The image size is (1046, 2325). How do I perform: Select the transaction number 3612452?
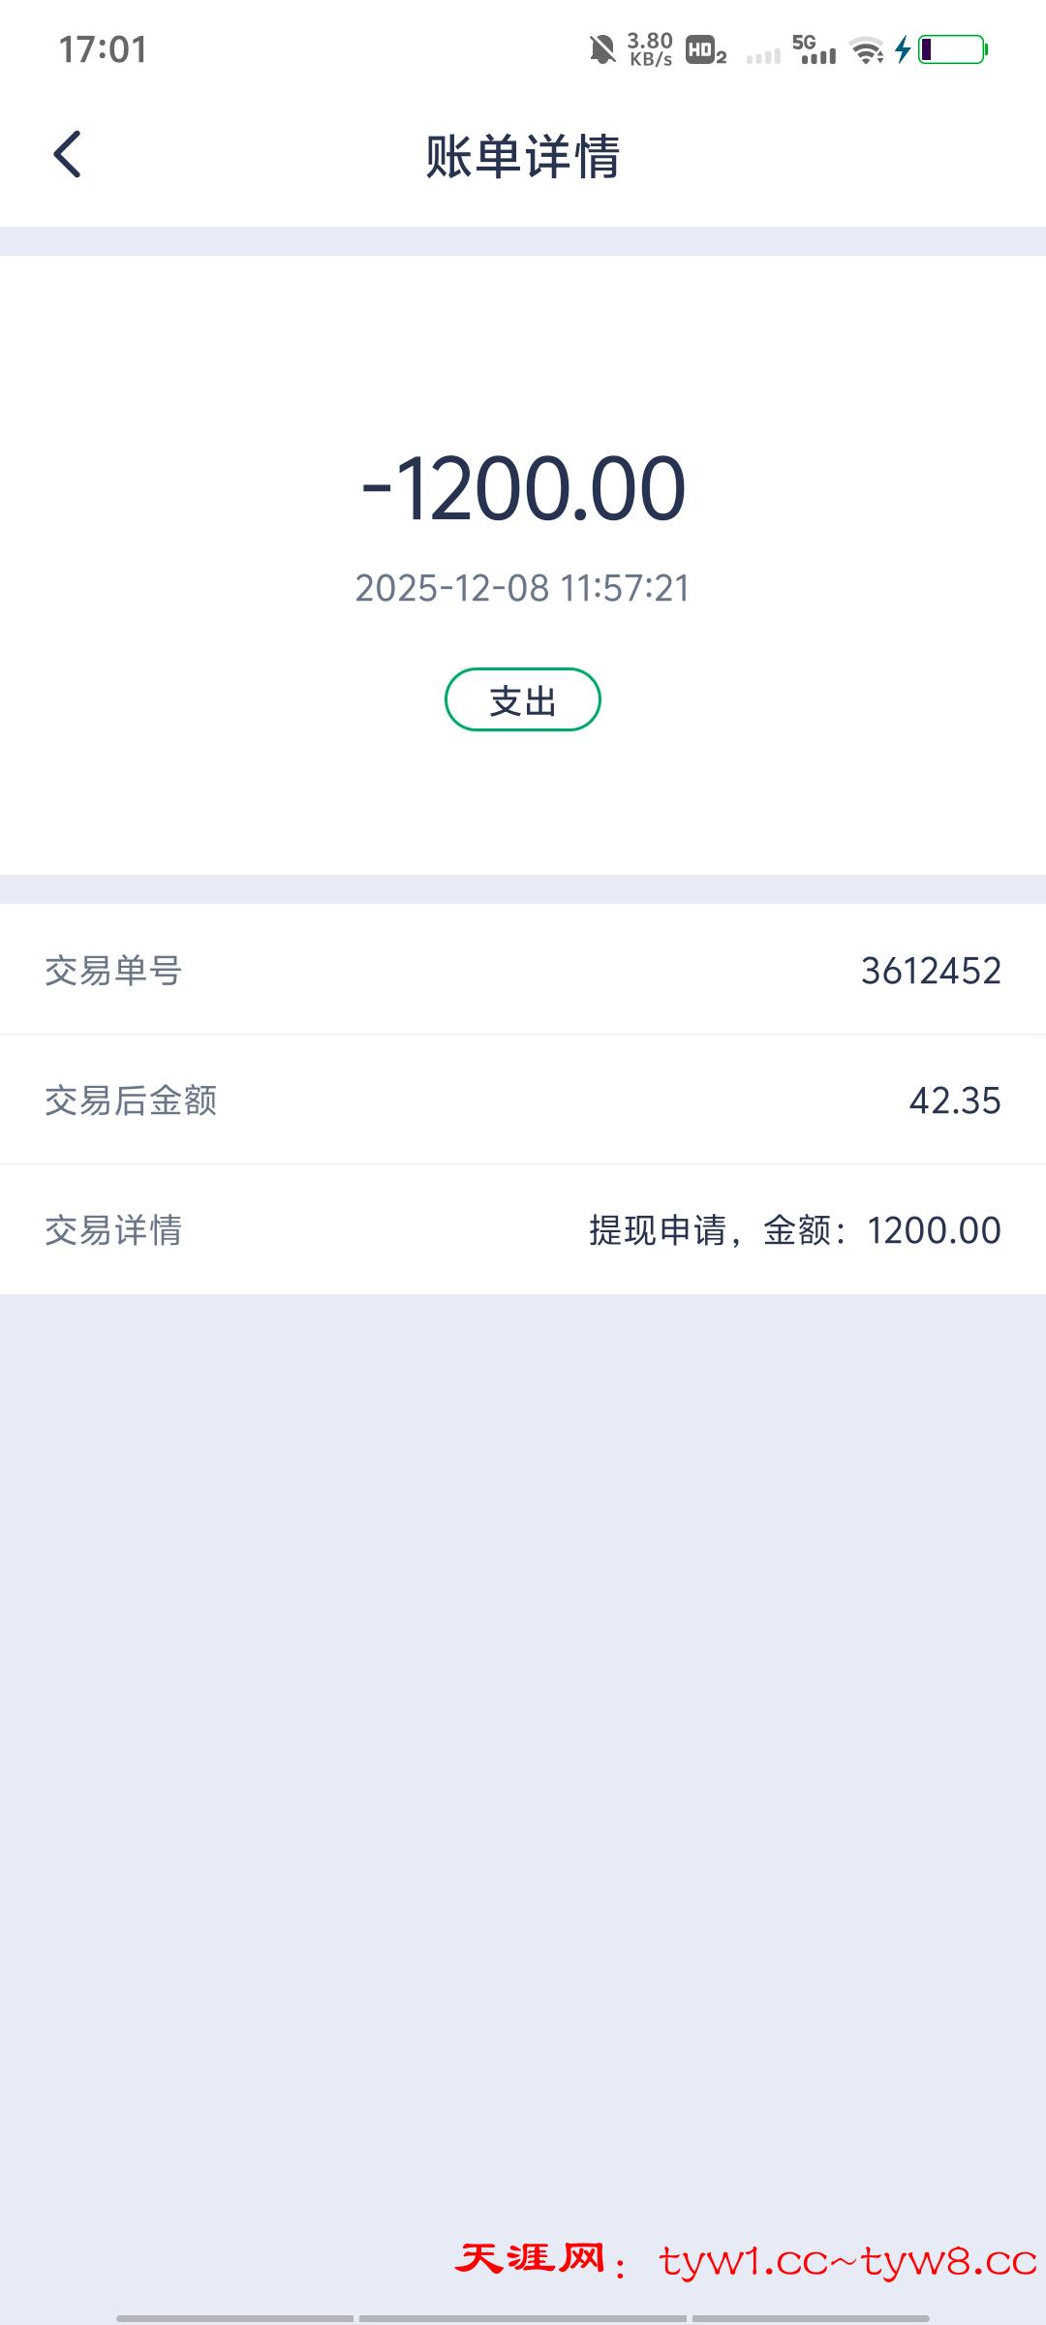(931, 971)
